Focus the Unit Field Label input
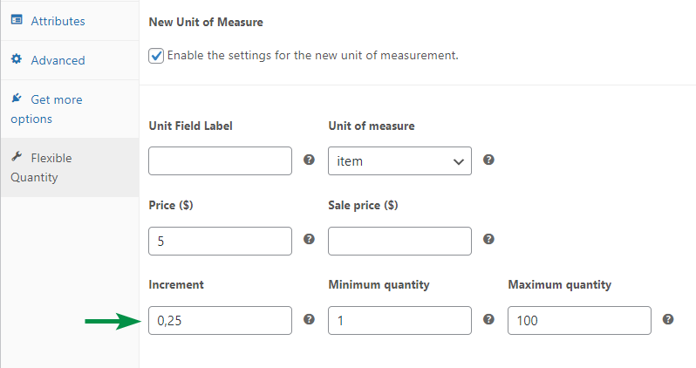Screen dimensions: 696x368 220,160
